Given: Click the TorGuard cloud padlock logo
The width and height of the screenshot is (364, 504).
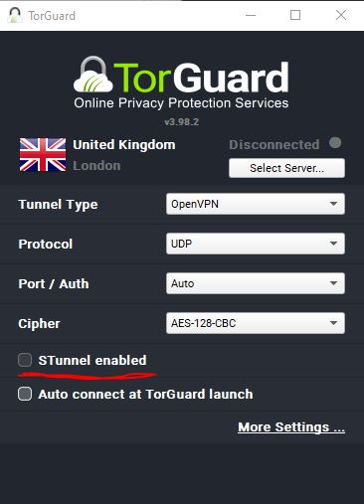Looking at the screenshot, I should pyautogui.click(x=93, y=75).
